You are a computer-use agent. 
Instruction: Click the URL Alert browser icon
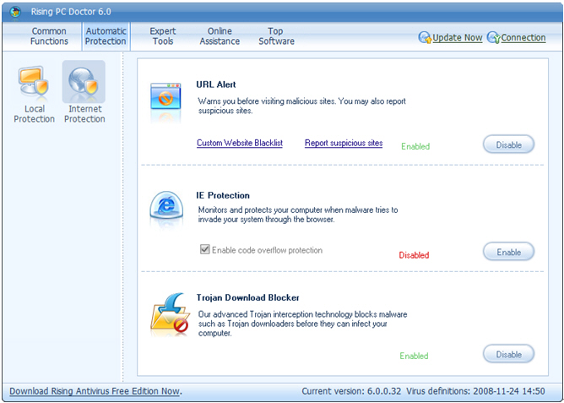coord(165,98)
